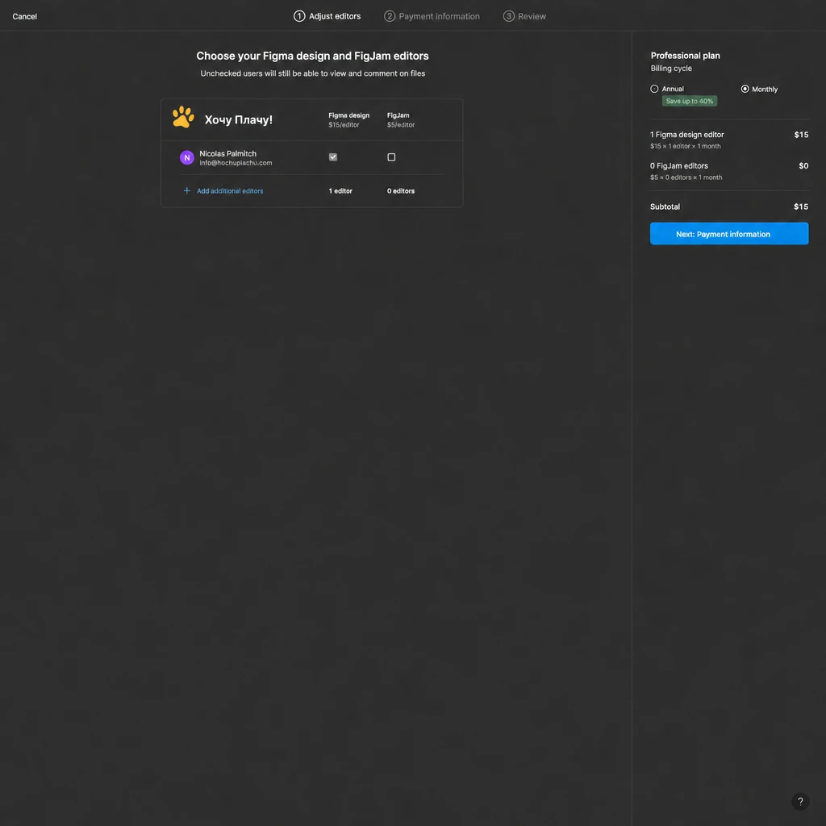Click the $0 FigJam amount

click(803, 165)
